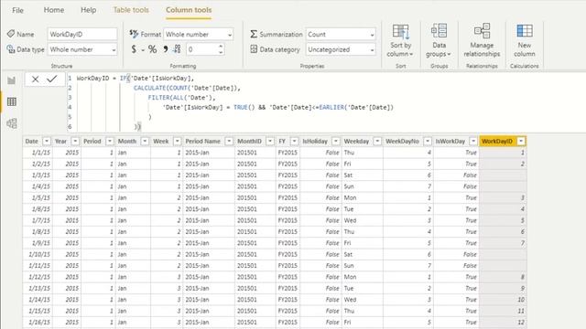The width and height of the screenshot is (586, 329).
Task: Open Month column filter dropdown
Action: 145,141
